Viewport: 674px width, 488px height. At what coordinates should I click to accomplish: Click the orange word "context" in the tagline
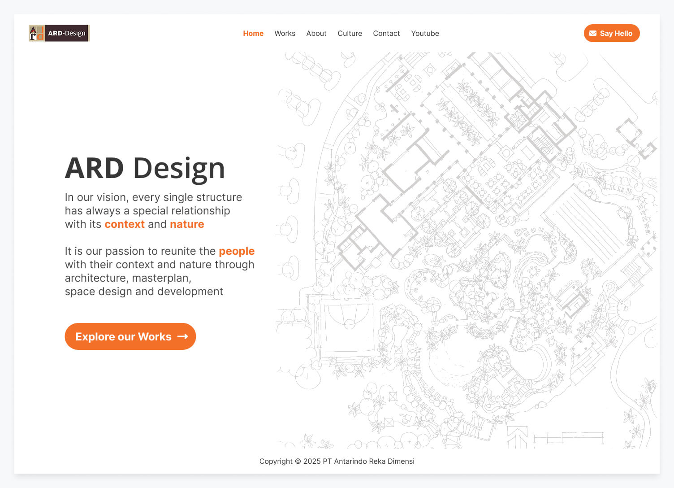[125, 224]
